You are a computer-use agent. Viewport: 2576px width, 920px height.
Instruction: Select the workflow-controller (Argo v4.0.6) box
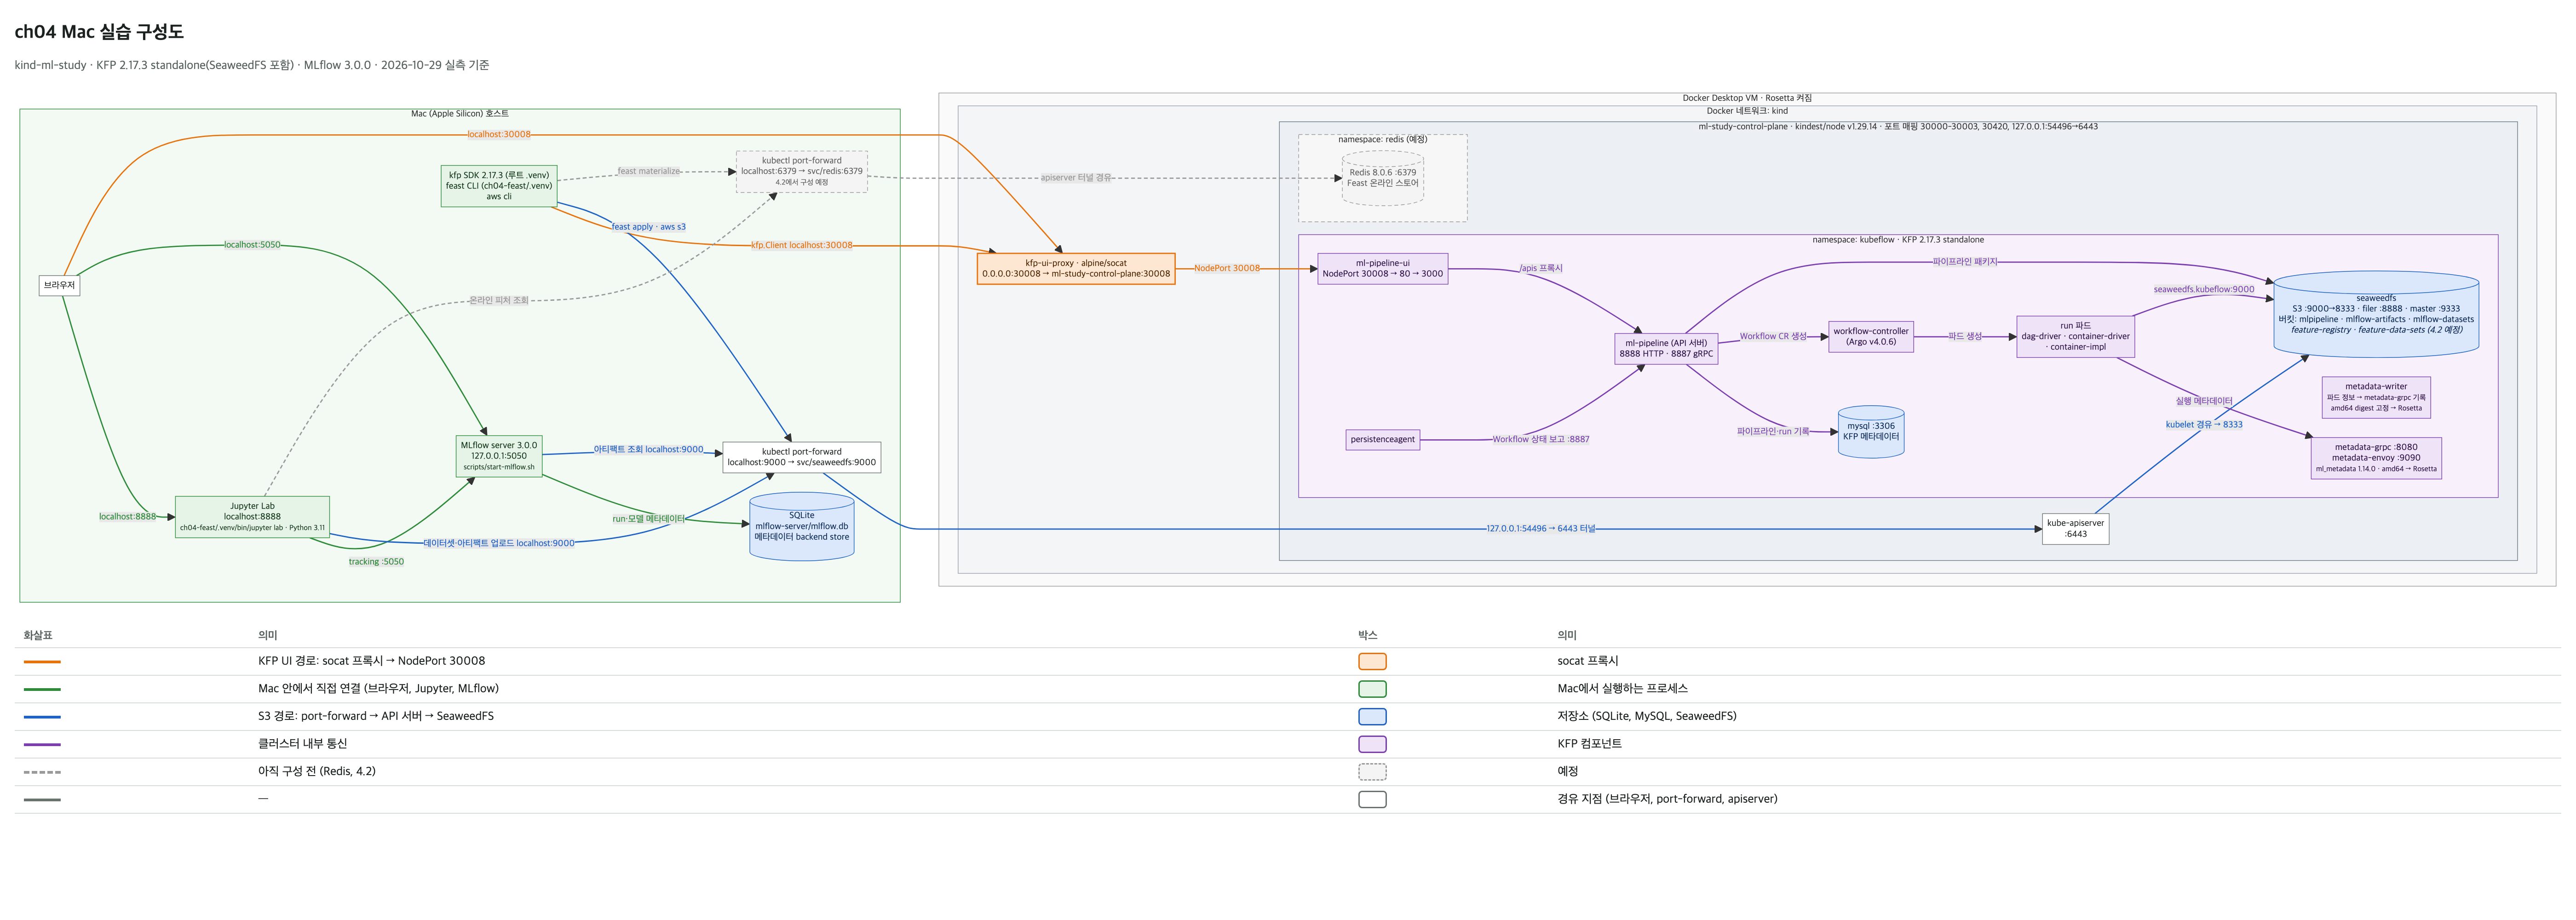click(1871, 337)
